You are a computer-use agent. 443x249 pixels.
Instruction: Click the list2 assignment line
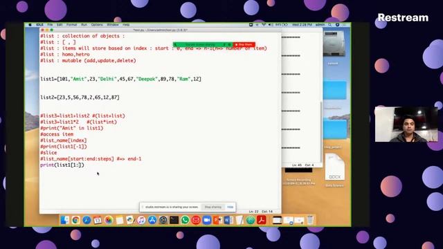tap(80, 98)
